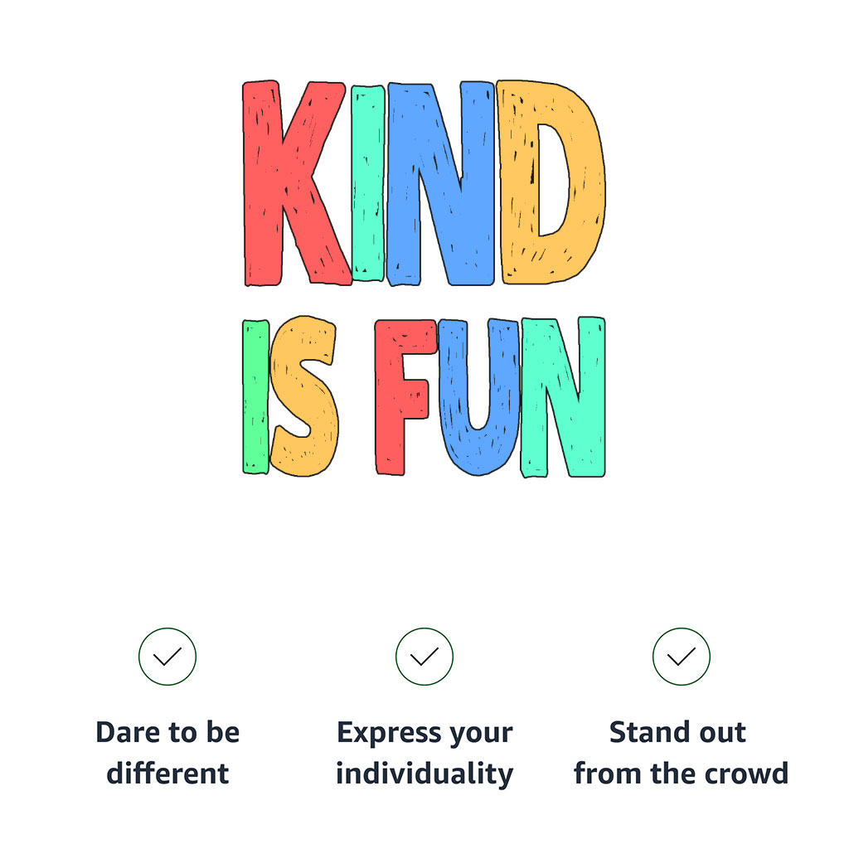849x849 pixels.
Task: Select the teal letter I in KIND
Action: pos(367,183)
